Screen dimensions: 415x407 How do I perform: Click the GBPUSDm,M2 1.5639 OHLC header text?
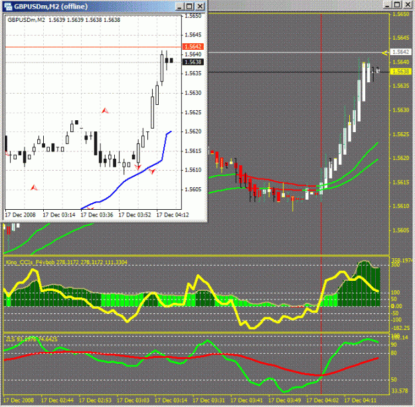(x=64, y=20)
